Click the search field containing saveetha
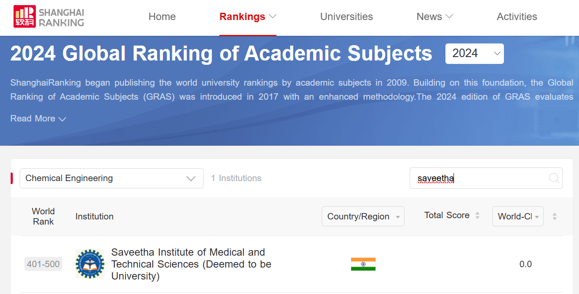The width and height of the screenshot is (579, 294). click(478, 178)
